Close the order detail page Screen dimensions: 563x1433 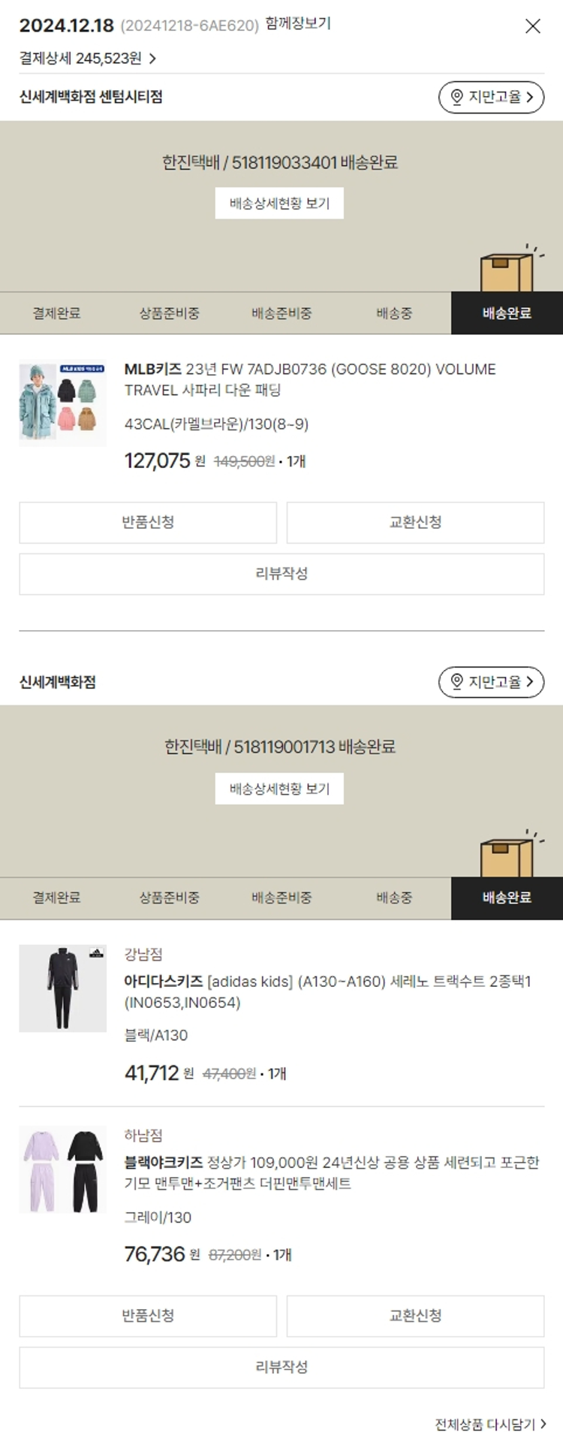532,26
